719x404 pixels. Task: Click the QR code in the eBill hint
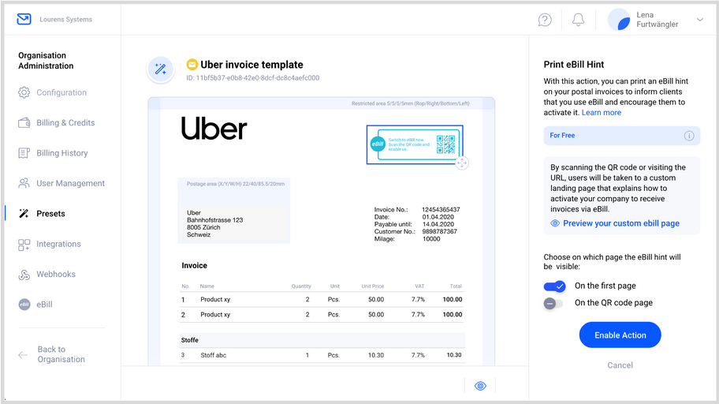[445, 144]
